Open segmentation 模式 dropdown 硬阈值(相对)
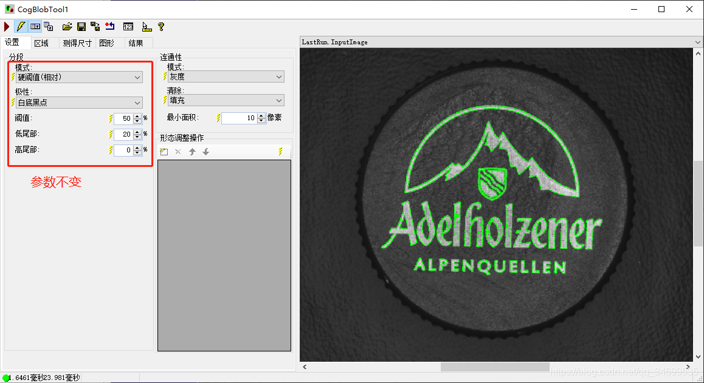 [x=80, y=77]
